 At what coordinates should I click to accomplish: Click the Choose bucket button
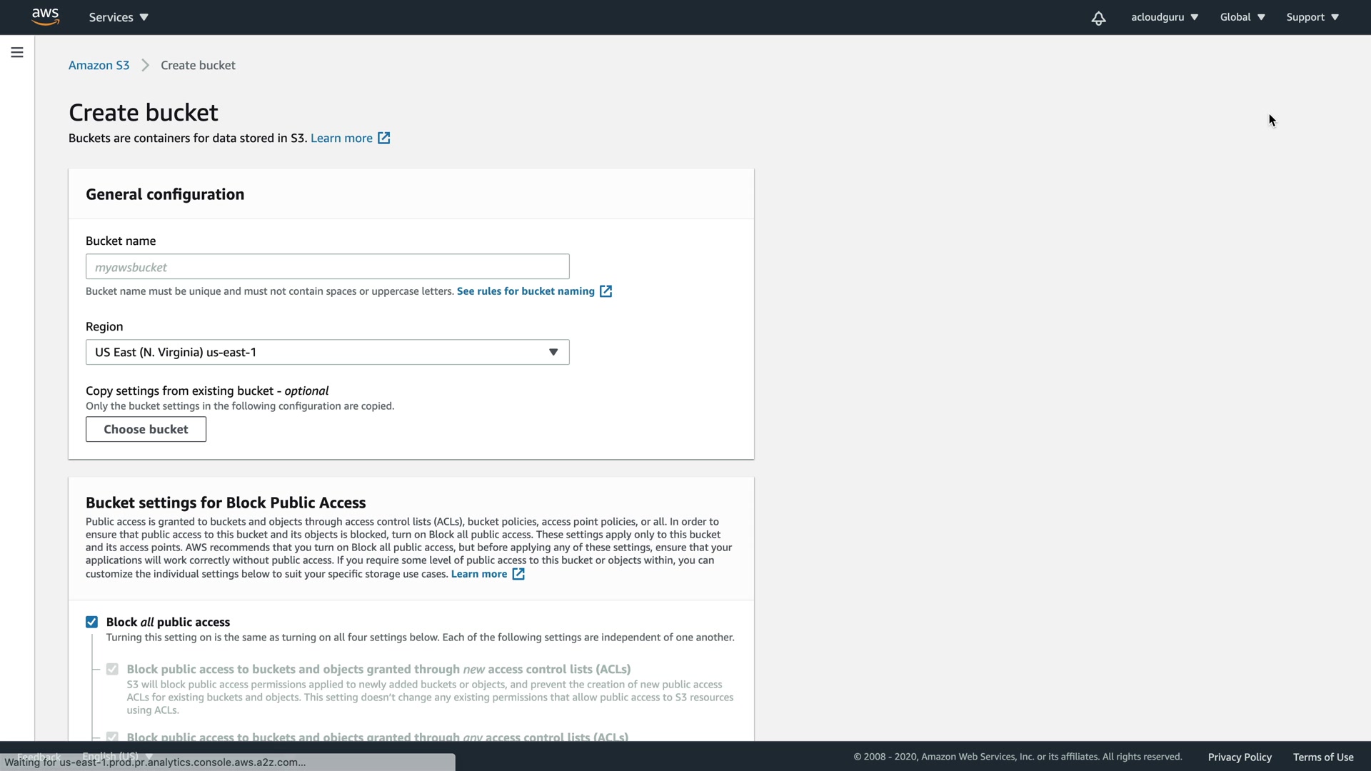click(146, 429)
